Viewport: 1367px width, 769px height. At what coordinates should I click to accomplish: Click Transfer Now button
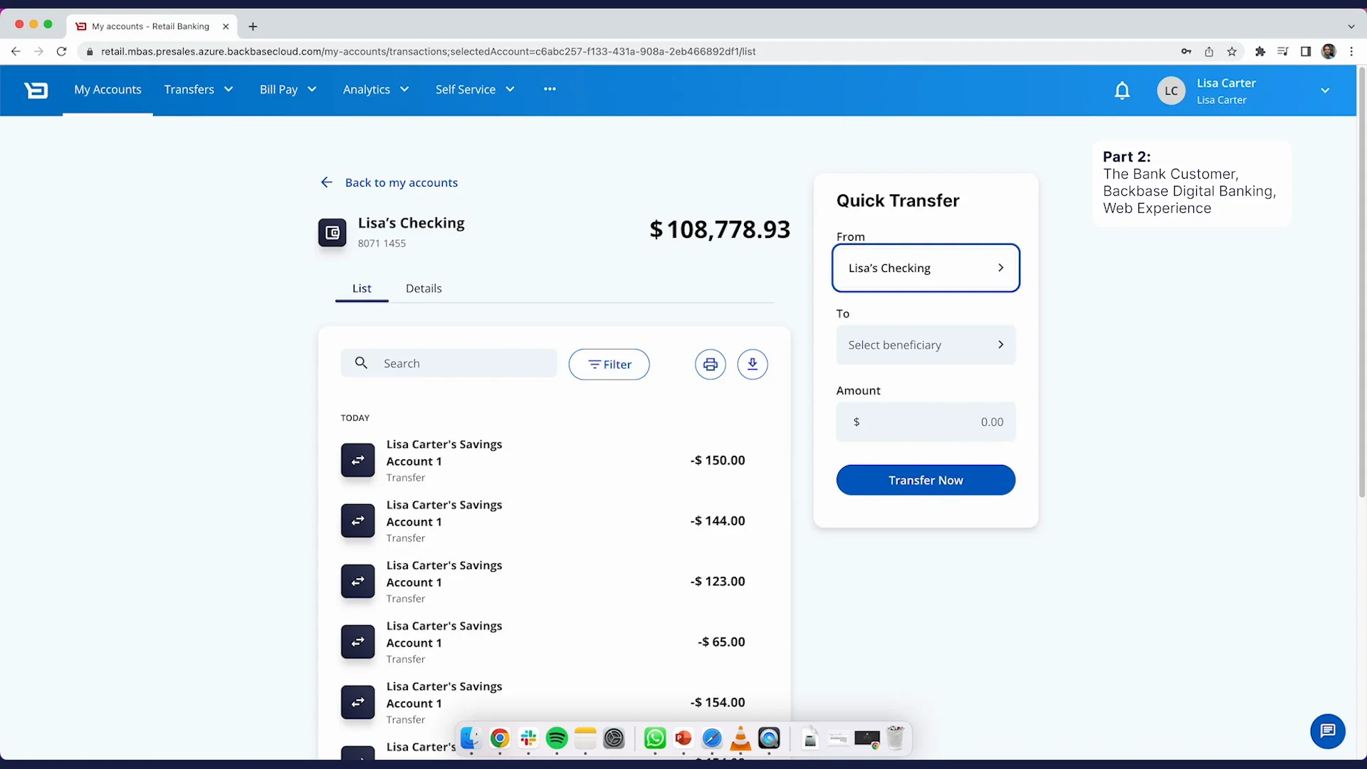(x=926, y=481)
